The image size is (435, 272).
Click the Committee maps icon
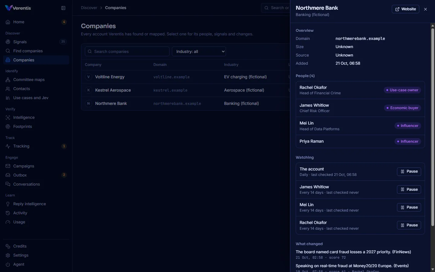(8, 80)
